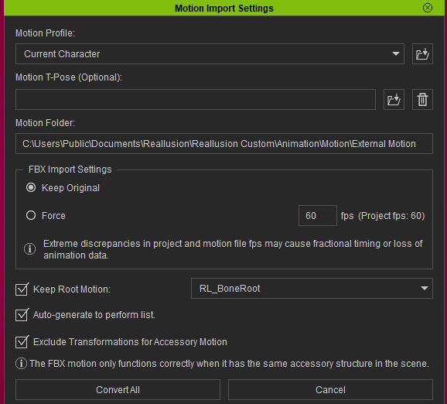This screenshot has width=447, height=404.
Task: Load a motion profile file
Action: tap(422, 54)
